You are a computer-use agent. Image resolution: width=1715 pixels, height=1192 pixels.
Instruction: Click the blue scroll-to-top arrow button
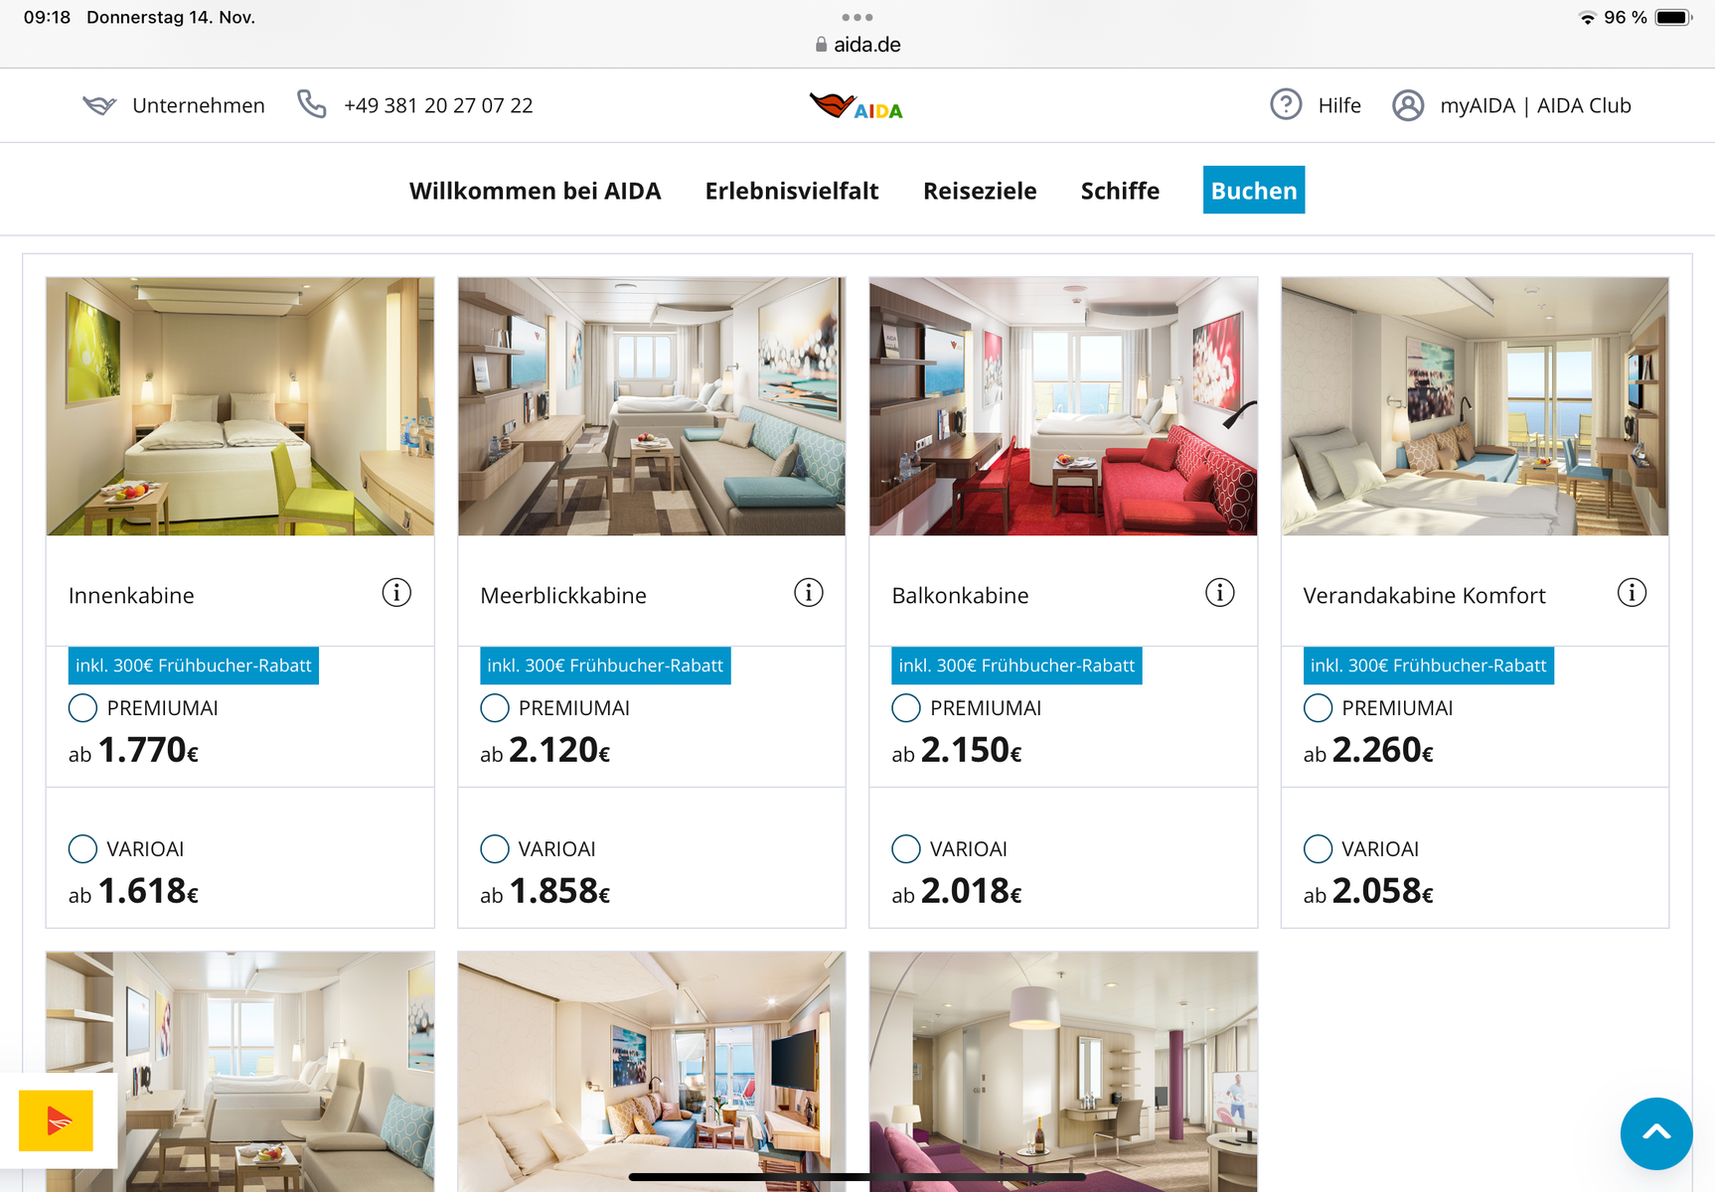[x=1656, y=1133]
